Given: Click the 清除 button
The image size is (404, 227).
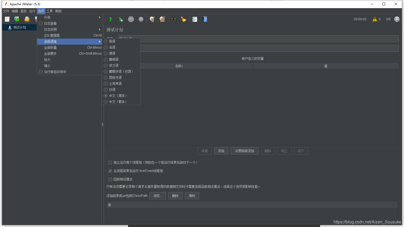Looking at the screenshot, I should click(x=192, y=196).
